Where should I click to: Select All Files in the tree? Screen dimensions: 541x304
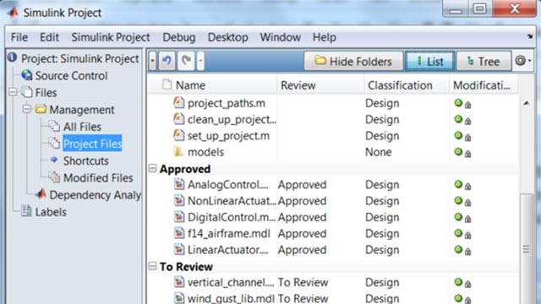pyautogui.click(x=82, y=127)
